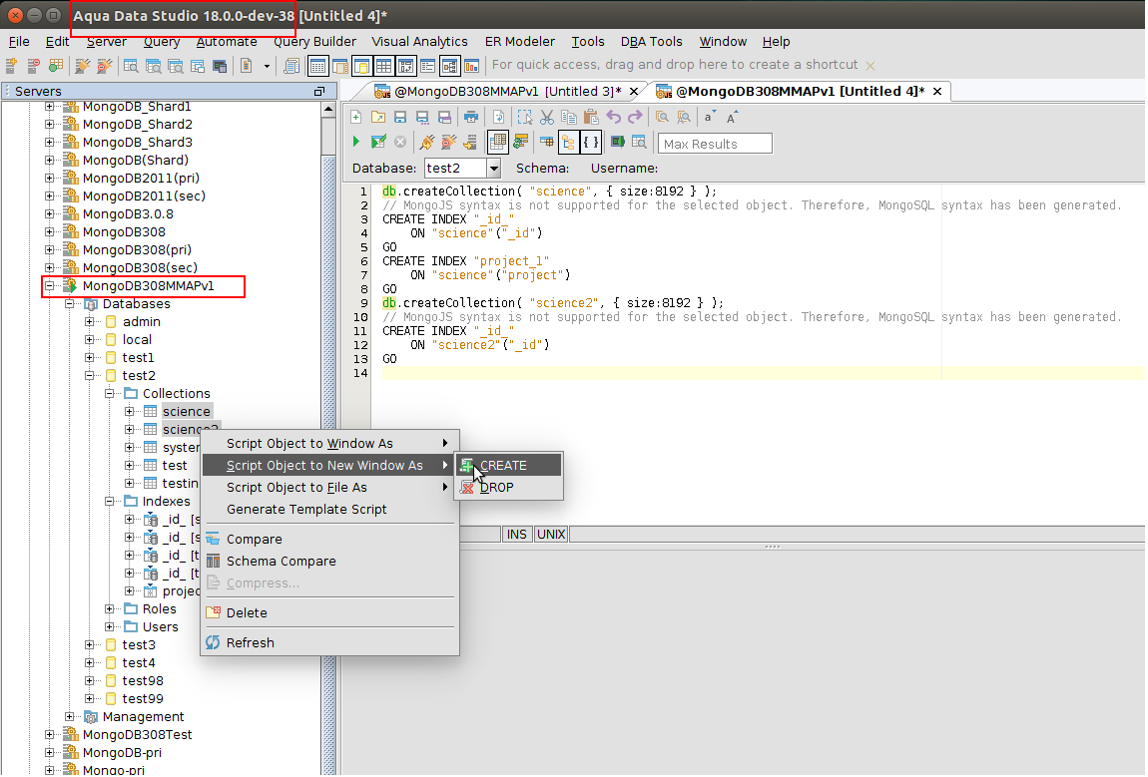Click the first Query Analyzer window icon
1148x777 pixels.
131,66
